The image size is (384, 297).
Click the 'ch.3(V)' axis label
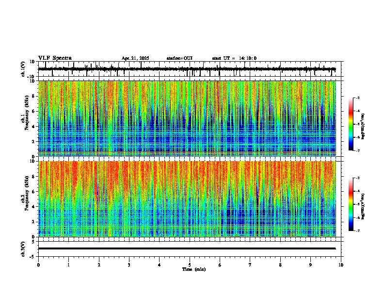(23, 249)
